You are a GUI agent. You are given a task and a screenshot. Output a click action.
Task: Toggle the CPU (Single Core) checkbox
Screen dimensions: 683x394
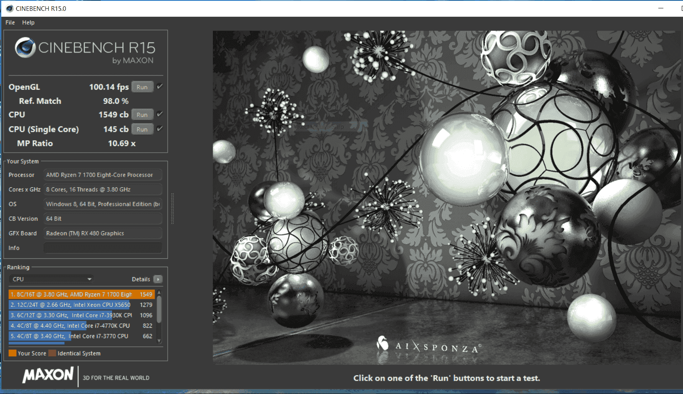160,129
